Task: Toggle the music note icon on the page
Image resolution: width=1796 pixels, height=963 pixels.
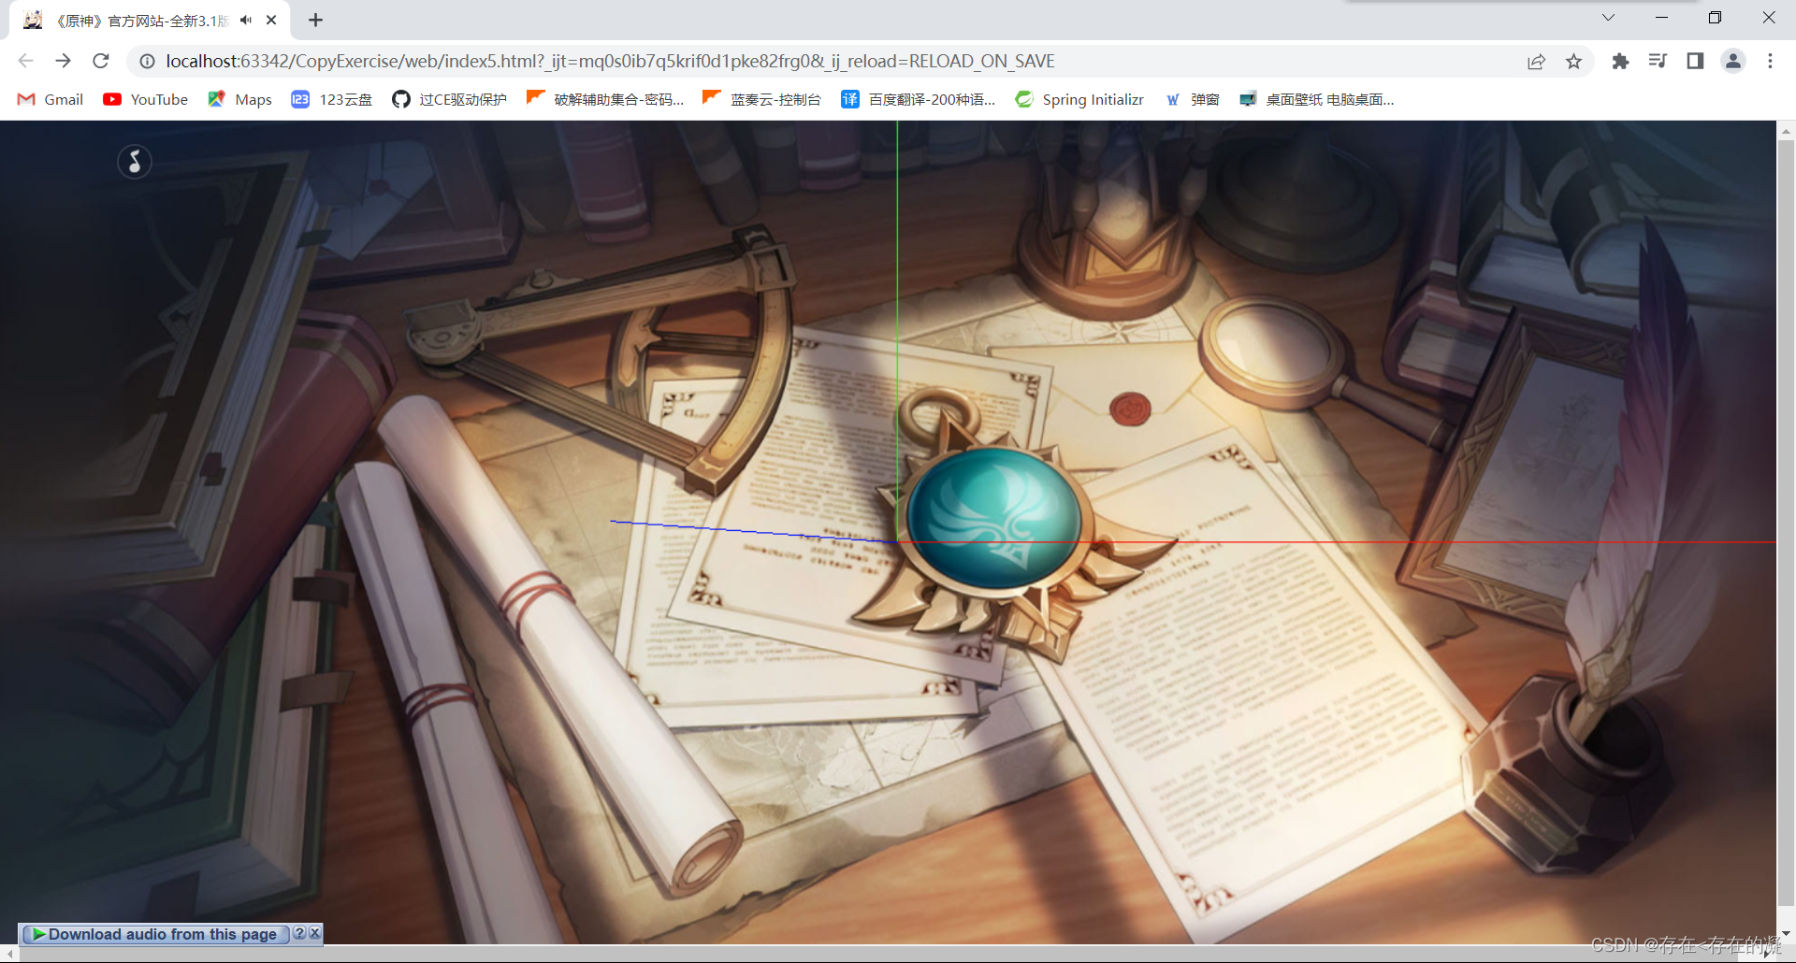Action: point(135,162)
